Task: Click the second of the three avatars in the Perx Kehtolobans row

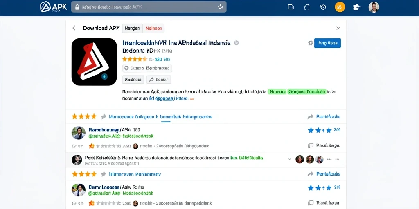Action: (x=310, y=160)
